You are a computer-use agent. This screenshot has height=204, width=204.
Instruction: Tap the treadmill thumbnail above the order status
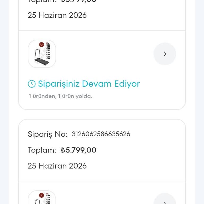[x=42, y=54]
